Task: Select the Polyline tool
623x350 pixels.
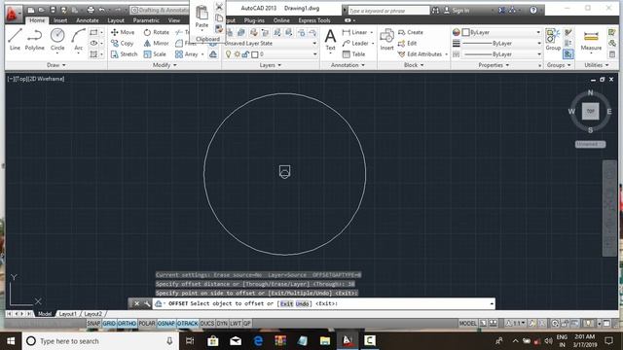Action: tap(35, 39)
